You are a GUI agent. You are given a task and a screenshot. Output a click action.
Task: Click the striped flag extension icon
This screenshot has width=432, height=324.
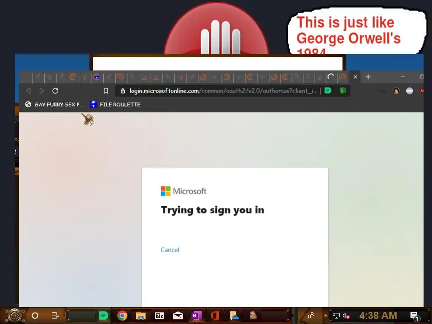pyautogui.click(x=409, y=91)
